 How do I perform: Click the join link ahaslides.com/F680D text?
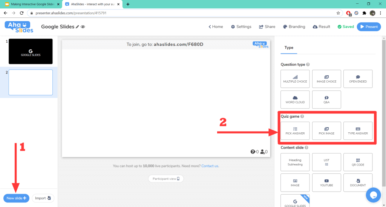(178, 44)
